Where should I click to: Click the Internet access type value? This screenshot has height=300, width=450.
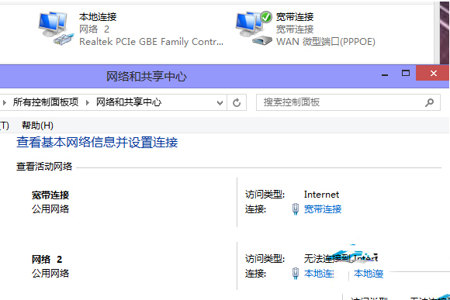321,195
